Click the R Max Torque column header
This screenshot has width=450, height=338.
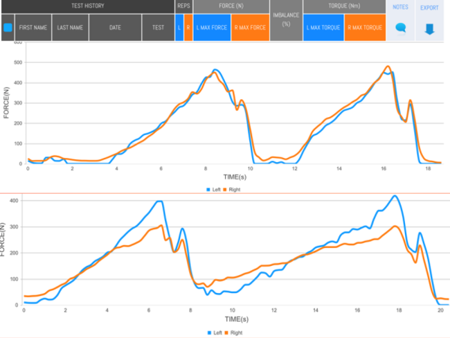pyautogui.click(x=364, y=28)
